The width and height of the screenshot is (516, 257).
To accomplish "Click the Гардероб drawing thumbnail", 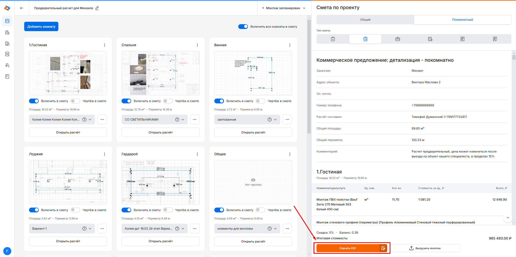I will point(161,182).
